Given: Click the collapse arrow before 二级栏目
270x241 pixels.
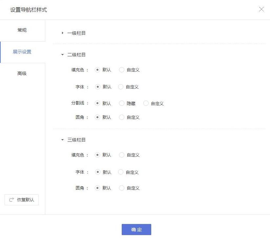Looking at the screenshot, I should pyautogui.click(x=62, y=55).
